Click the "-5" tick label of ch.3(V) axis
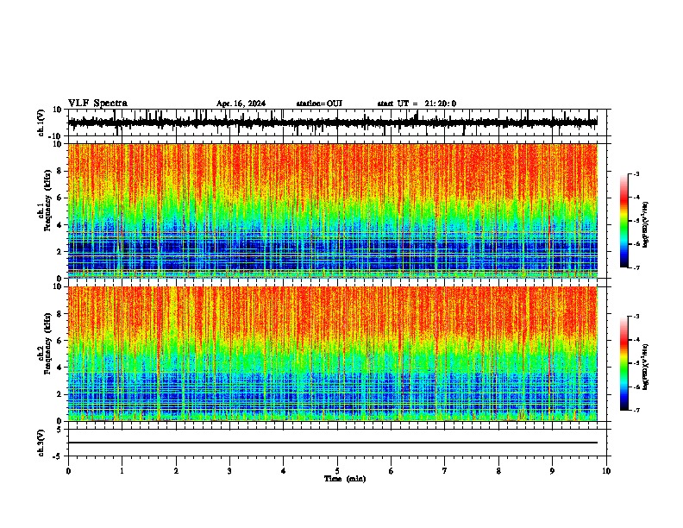 [59, 456]
